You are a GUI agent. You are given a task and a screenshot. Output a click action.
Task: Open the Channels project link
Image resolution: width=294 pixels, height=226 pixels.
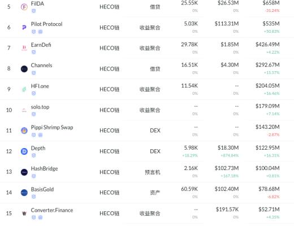click(x=41, y=66)
